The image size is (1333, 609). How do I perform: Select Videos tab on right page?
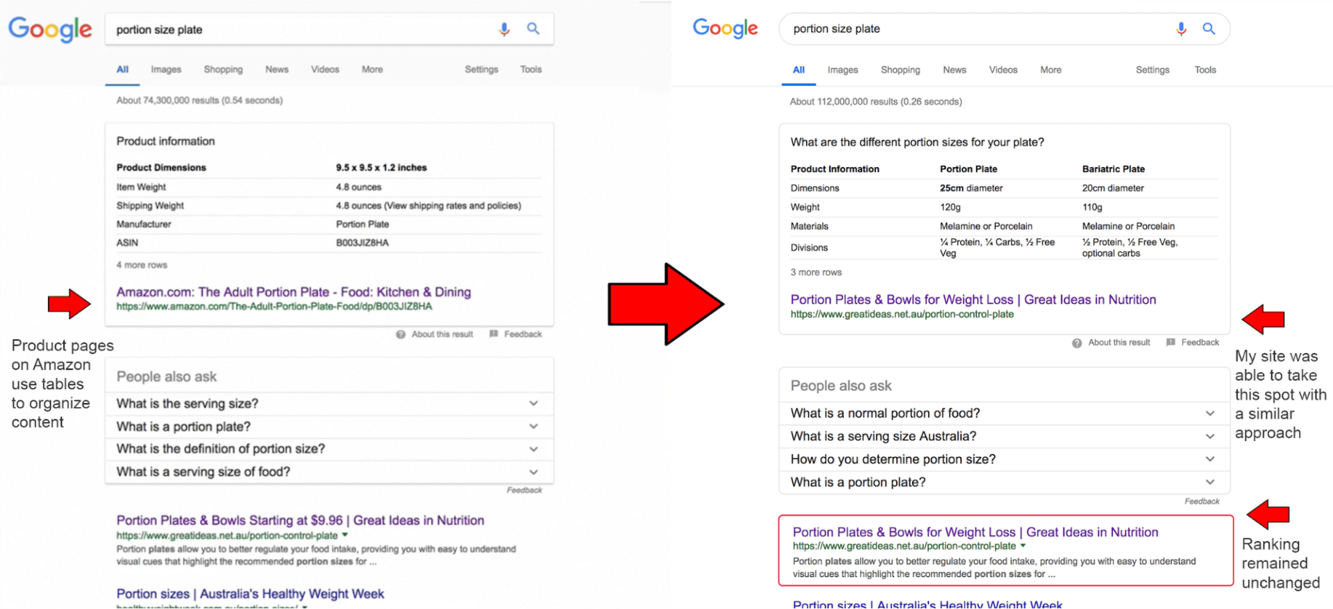pos(1003,70)
